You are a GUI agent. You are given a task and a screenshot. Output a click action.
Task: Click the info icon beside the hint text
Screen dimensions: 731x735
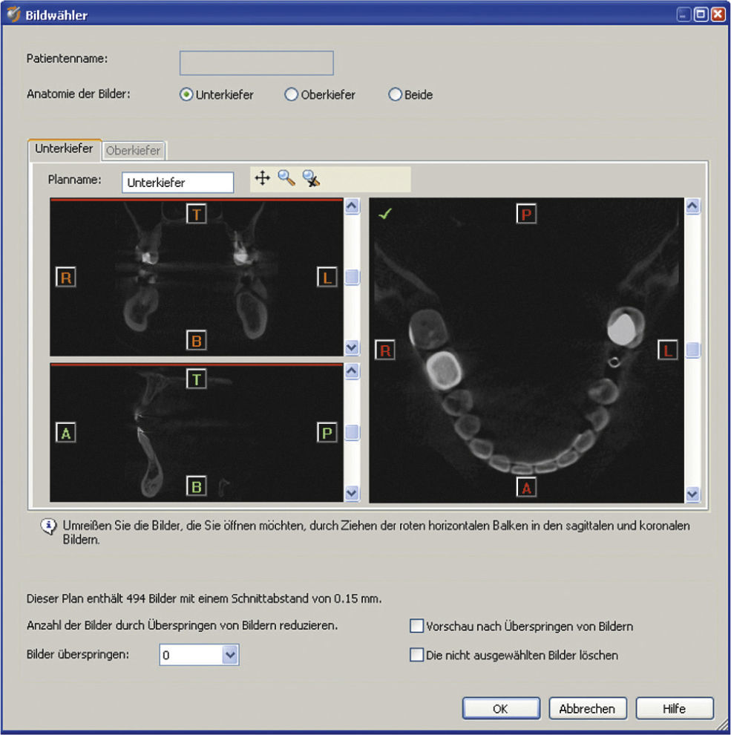(49, 526)
